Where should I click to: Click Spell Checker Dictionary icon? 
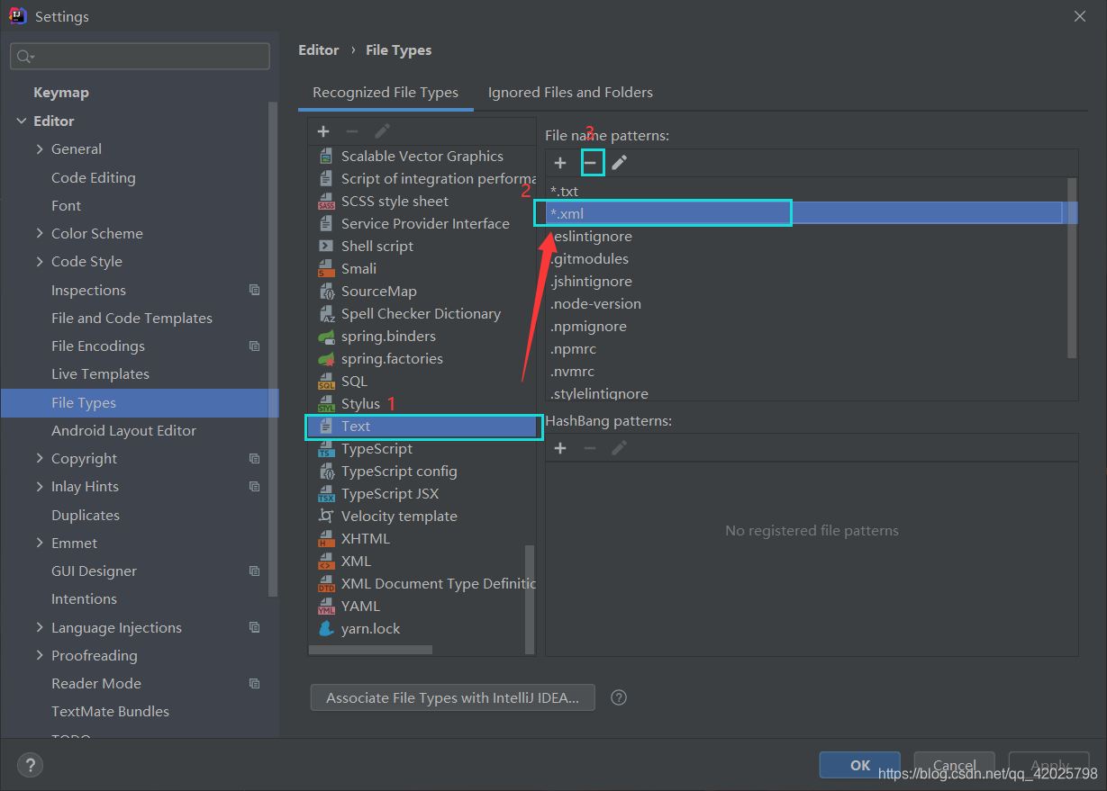coord(326,314)
